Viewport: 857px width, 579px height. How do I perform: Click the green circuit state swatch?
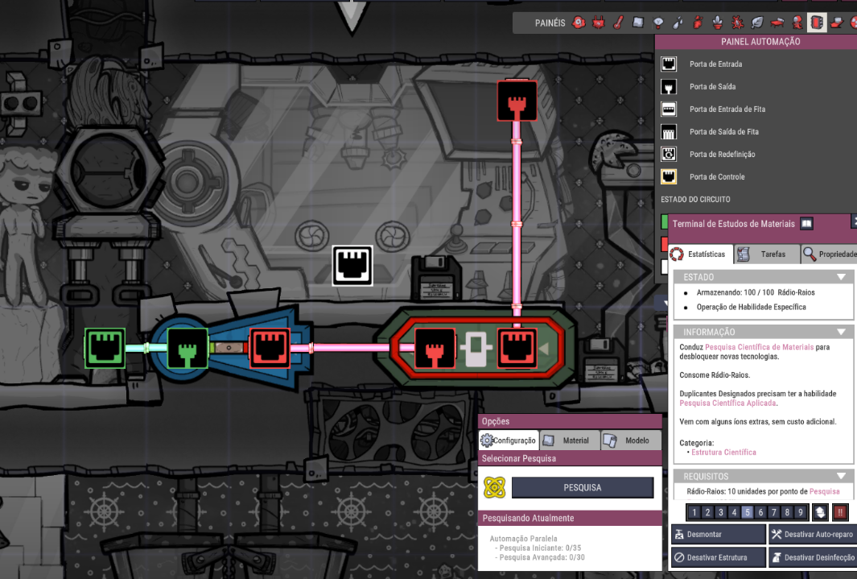pos(665,222)
